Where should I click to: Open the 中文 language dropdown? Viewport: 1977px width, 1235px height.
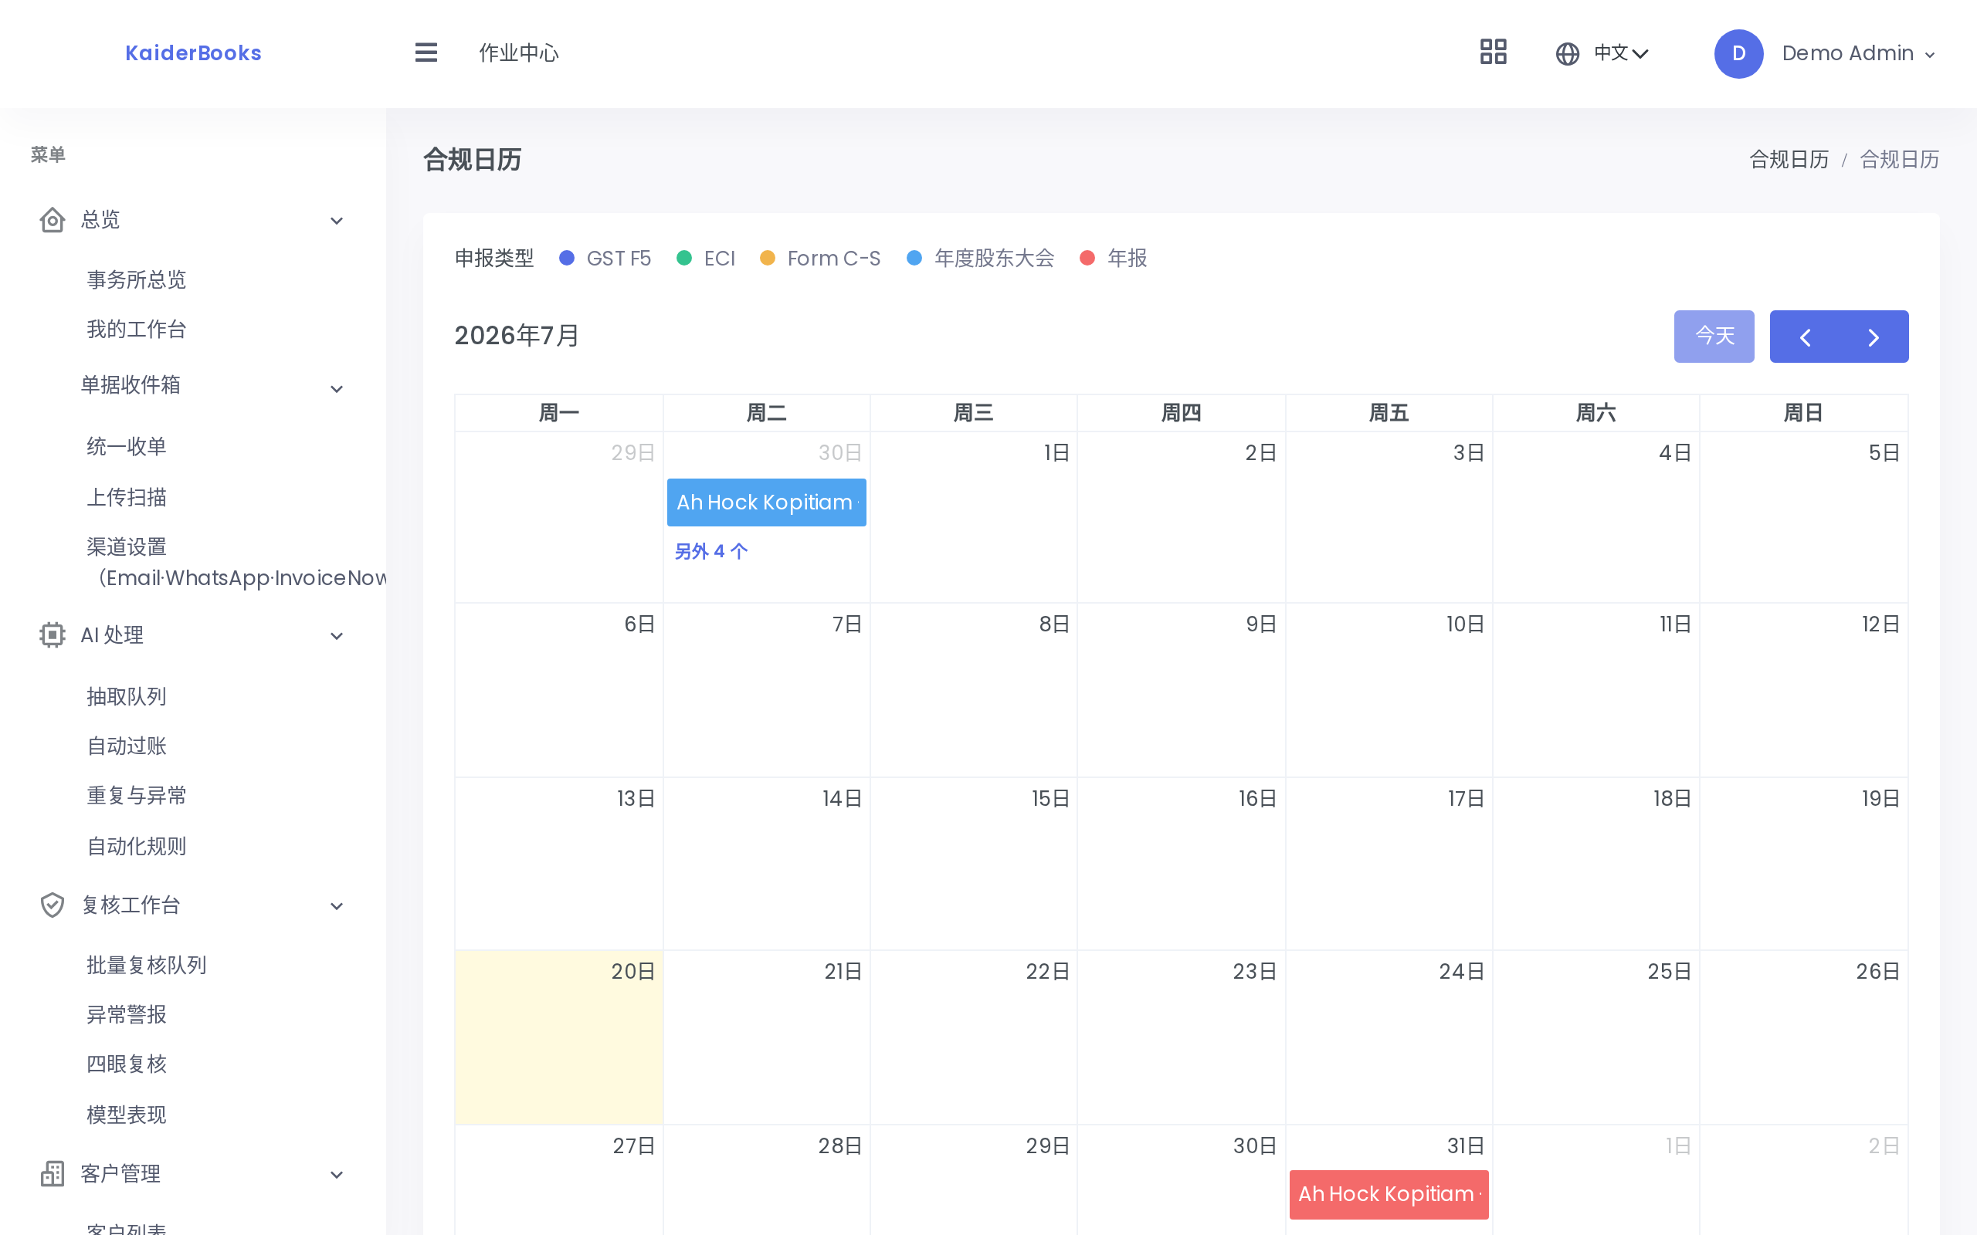pyautogui.click(x=1621, y=54)
